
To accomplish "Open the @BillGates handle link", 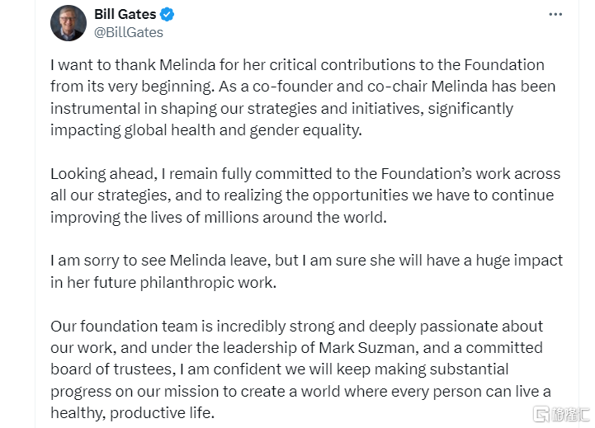I will tap(129, 32).
